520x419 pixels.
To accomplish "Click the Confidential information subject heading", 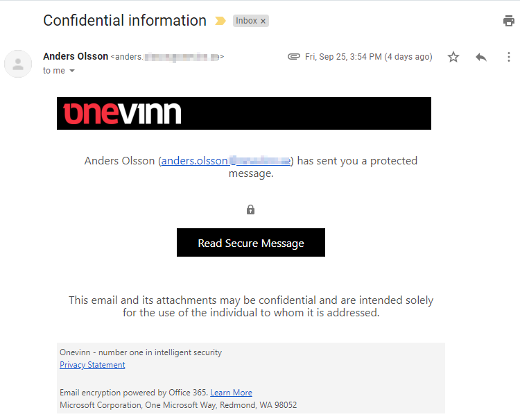I will [125, 21].
